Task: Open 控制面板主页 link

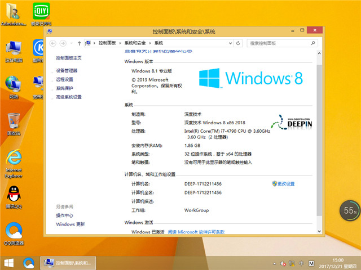Action: [x=69, y=58]
